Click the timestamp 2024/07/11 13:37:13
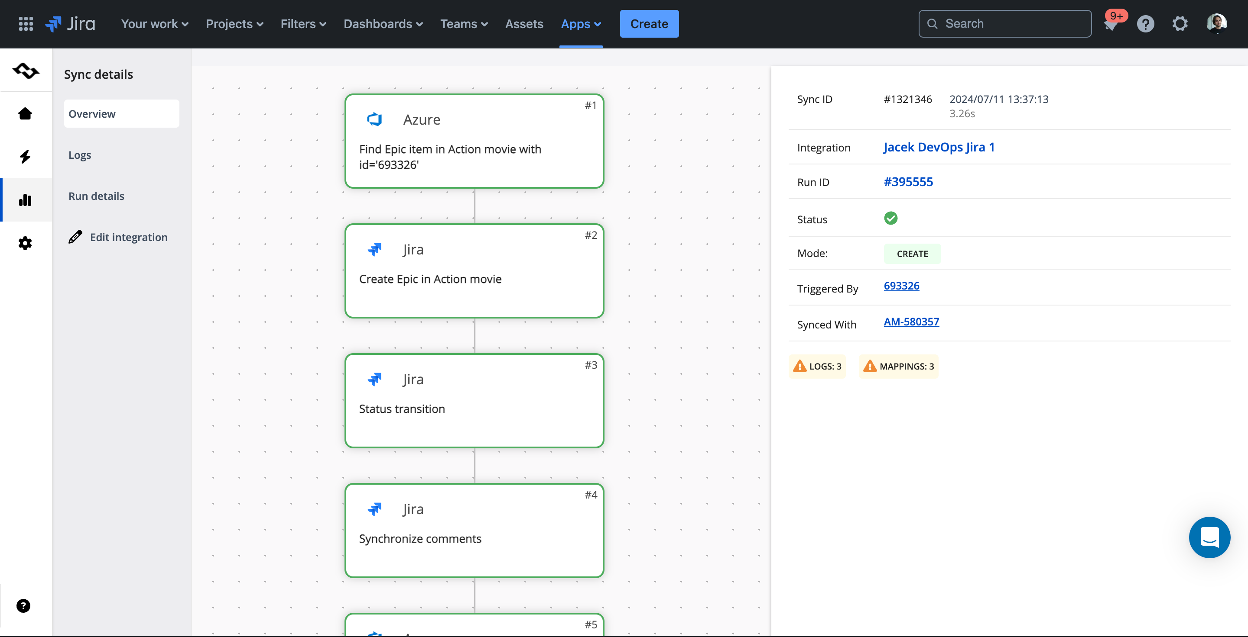Screen dimensions: 1248x637 pos(998,99)
